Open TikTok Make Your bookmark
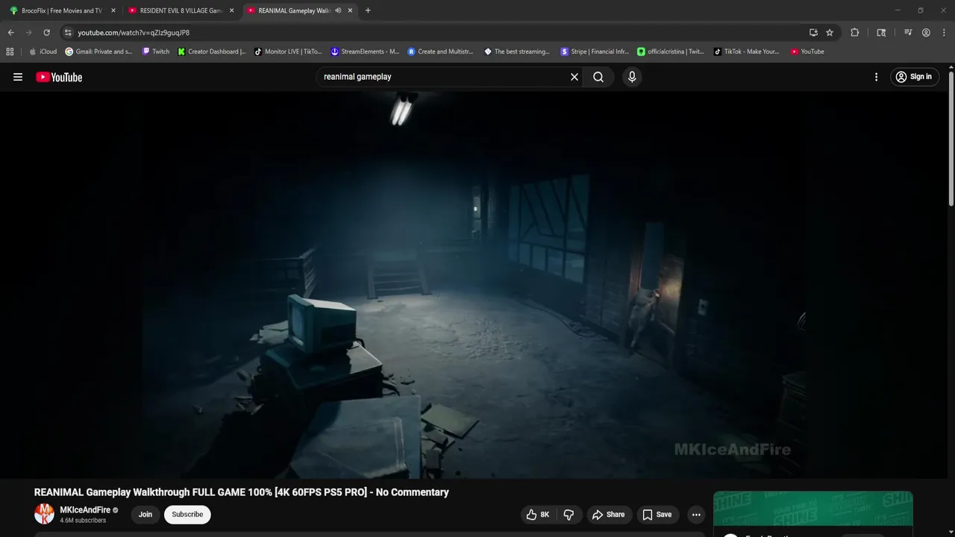The image size is (955, 537). [746, 51]
